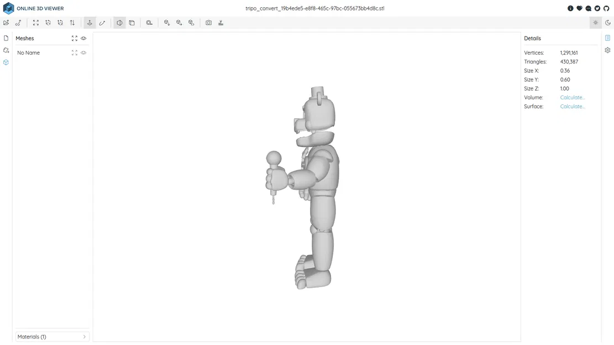Expand the Materials (1) section
This screenshot has width=614, height=345.
click(x=52, y=336)
